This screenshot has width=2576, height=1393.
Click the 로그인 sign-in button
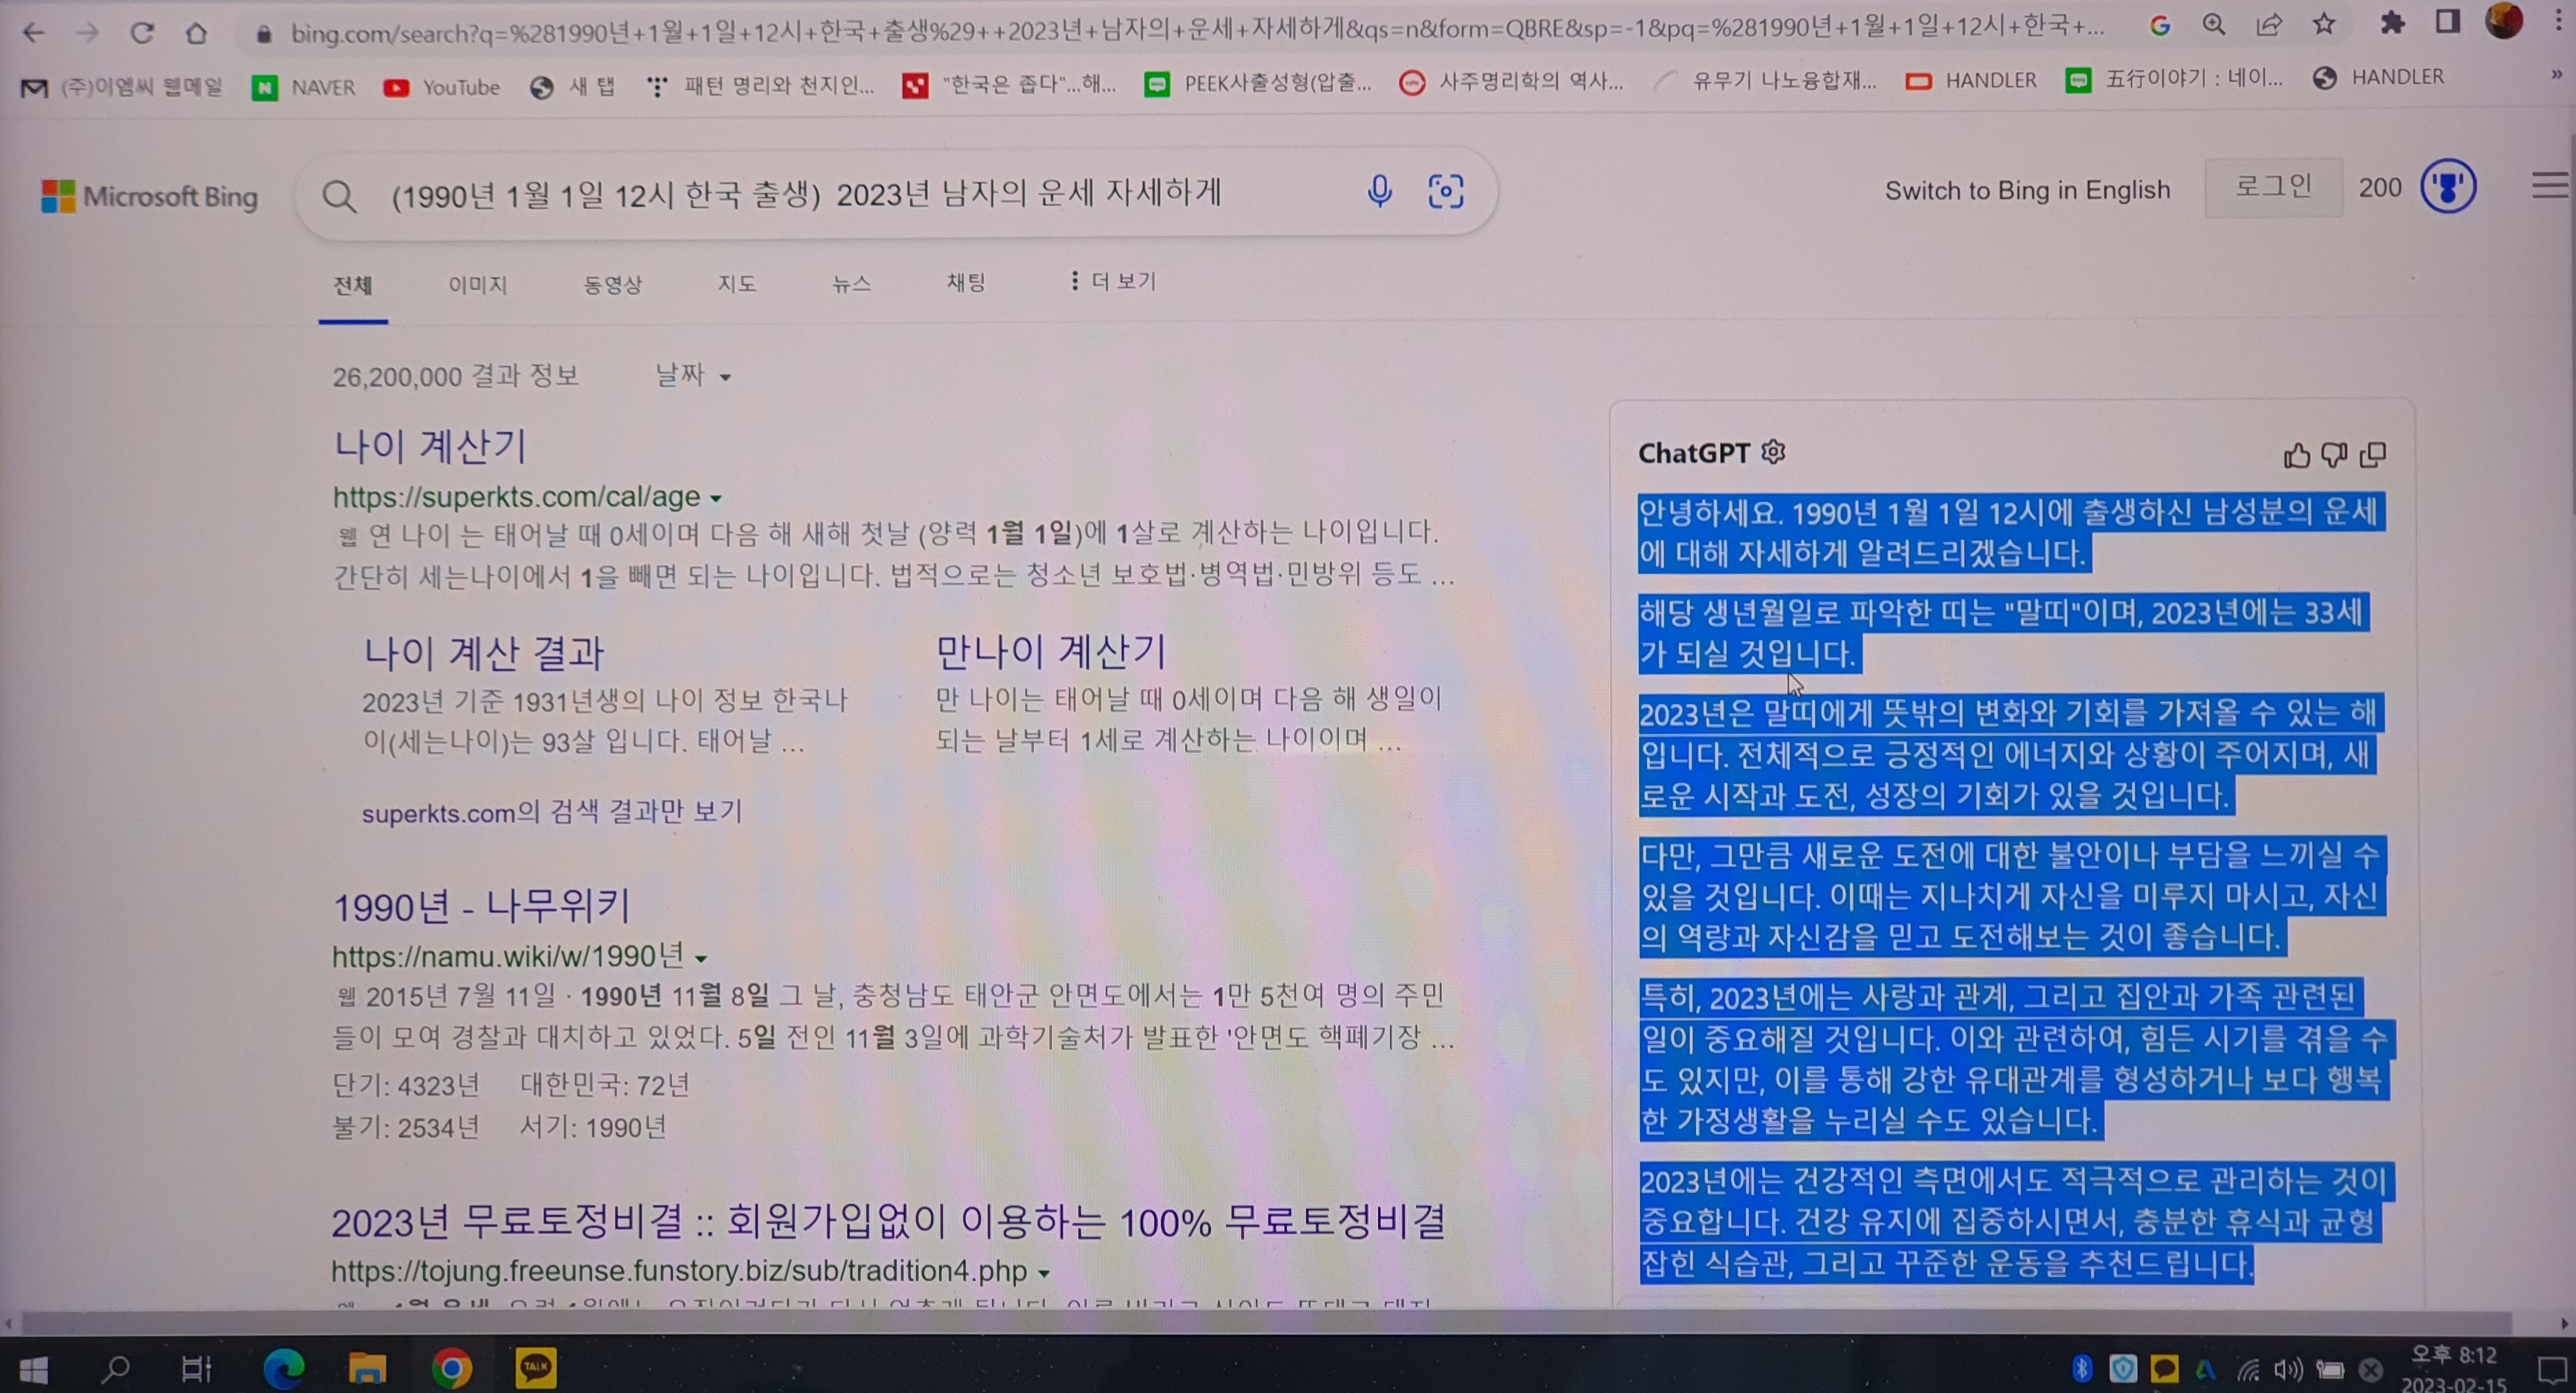pyautogui.click(x=2273, y=187)
